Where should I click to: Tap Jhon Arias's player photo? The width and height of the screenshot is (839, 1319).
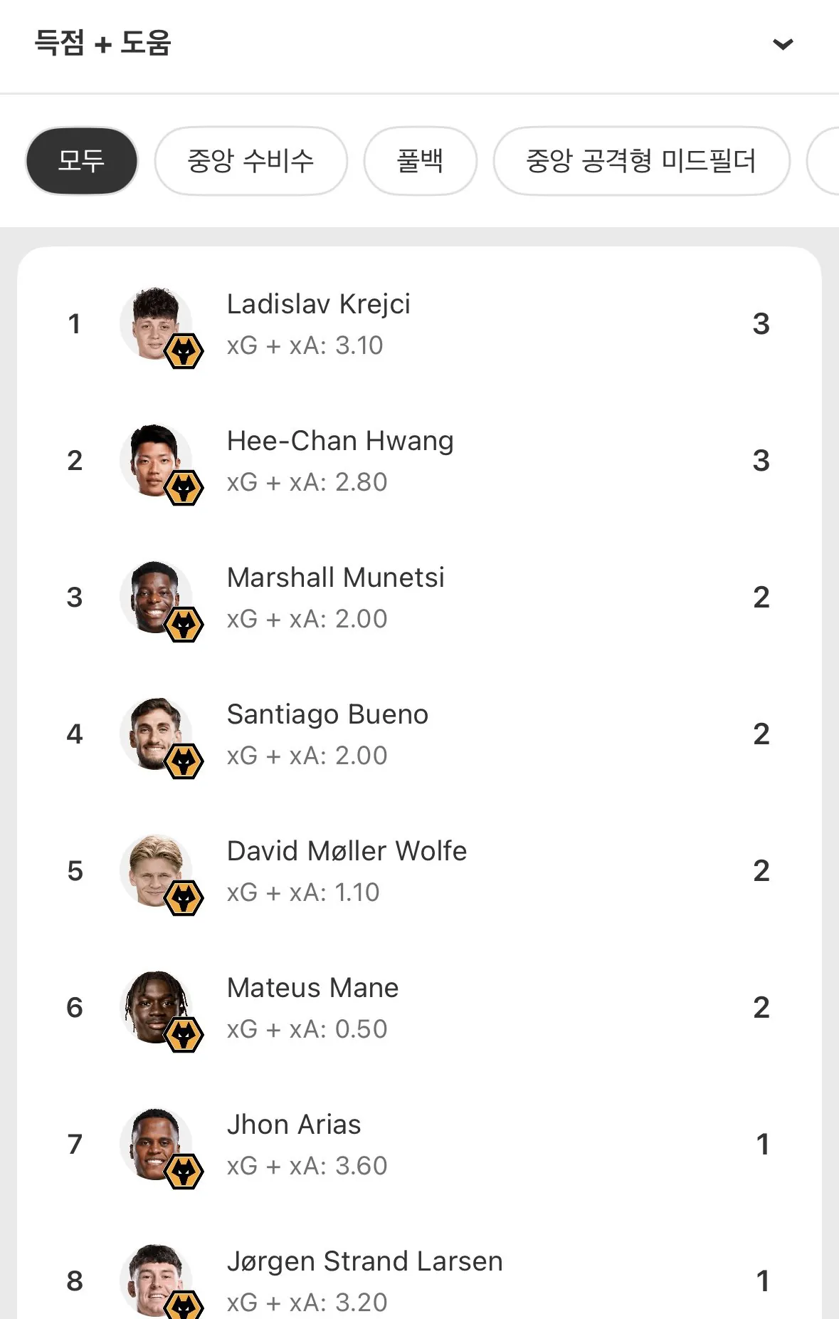point(155,1143)
